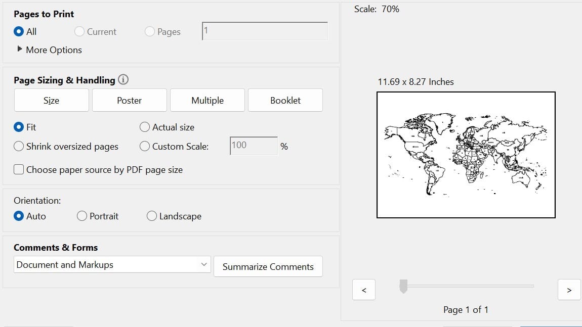
Task: Set orientation to Portrait
Action: [x=81, y=216]
